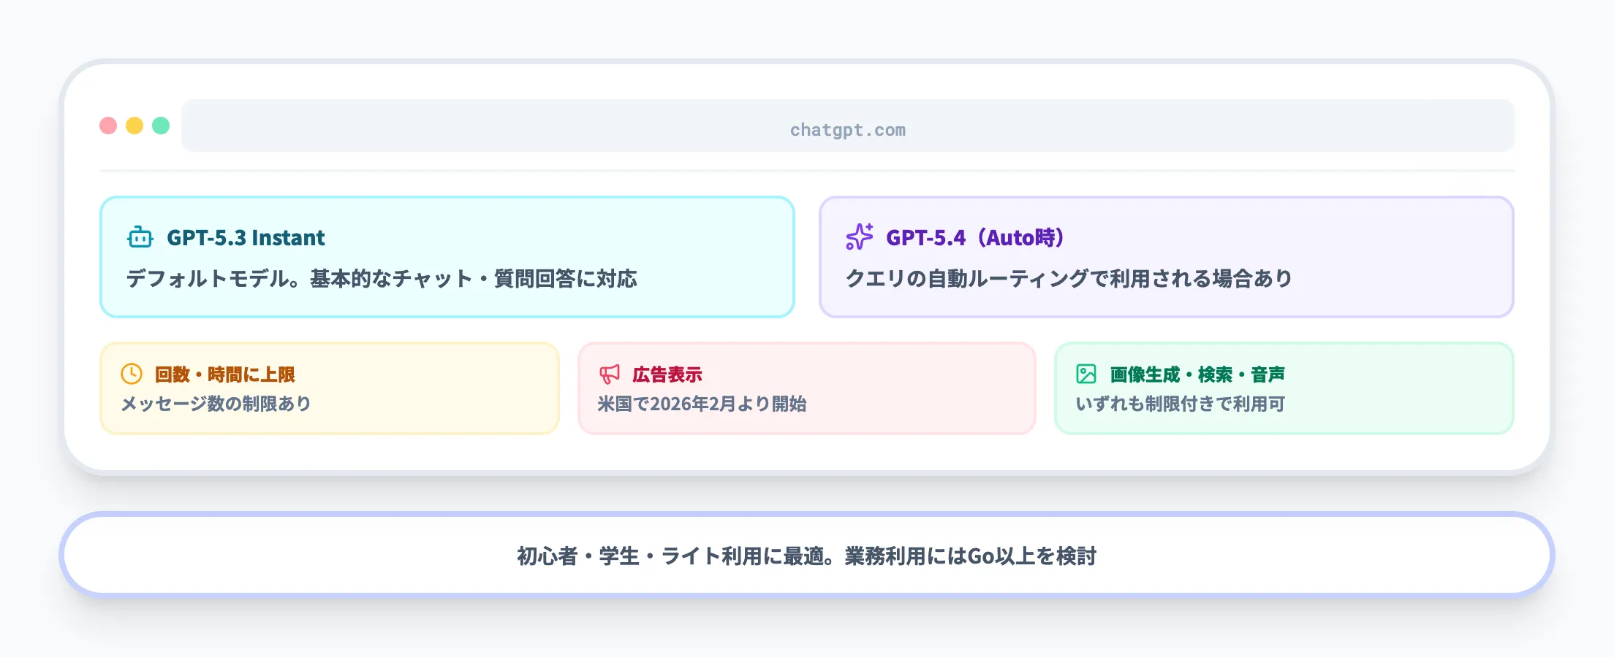Click the 画像生成・検索・音声 label
The width and height of the screenshot is (1614, 657).
(1199, 373)
